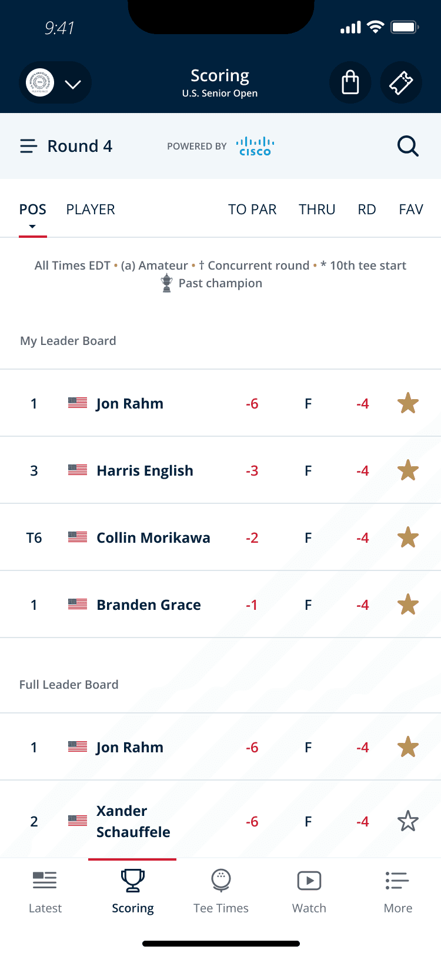Open the Watch video icon

309,881
